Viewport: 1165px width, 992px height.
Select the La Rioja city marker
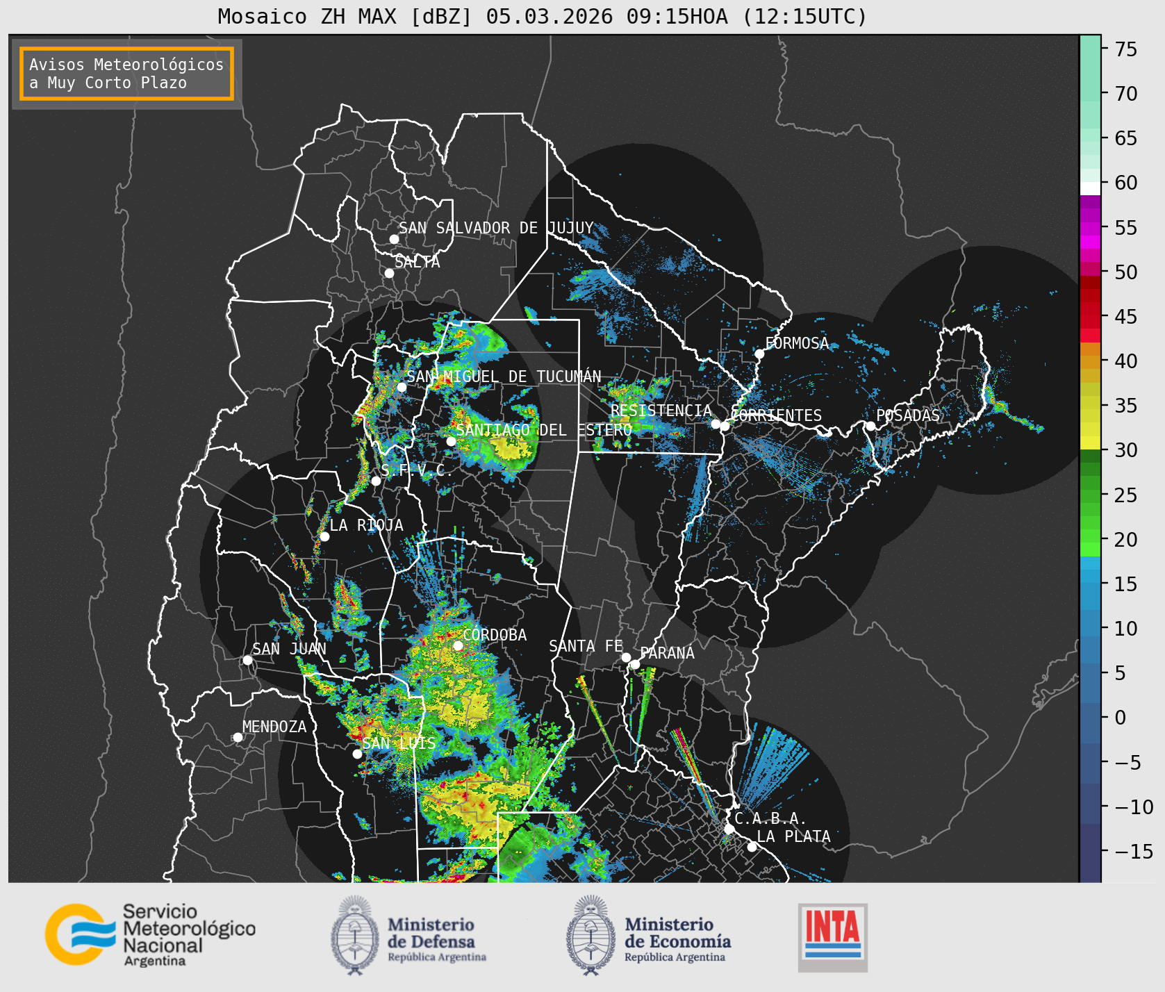tap(324, 536)
